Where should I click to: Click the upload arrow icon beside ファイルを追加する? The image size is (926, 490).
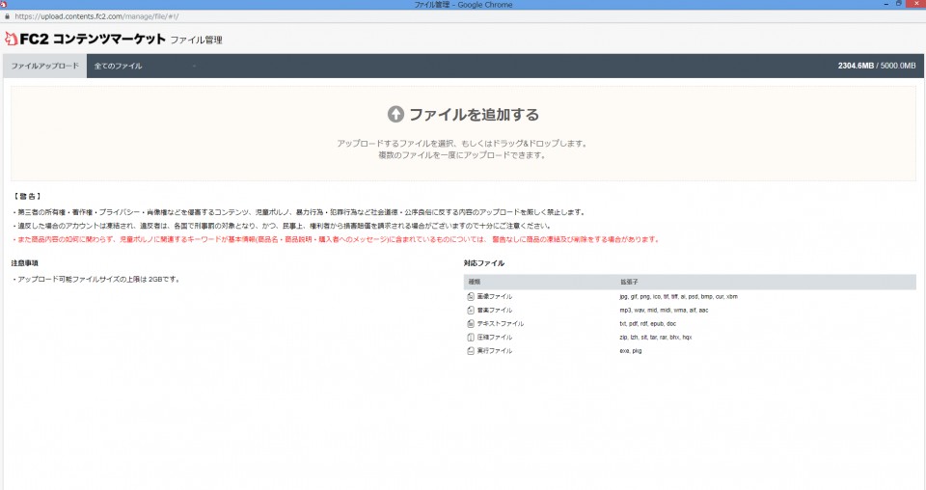(395, 115)
